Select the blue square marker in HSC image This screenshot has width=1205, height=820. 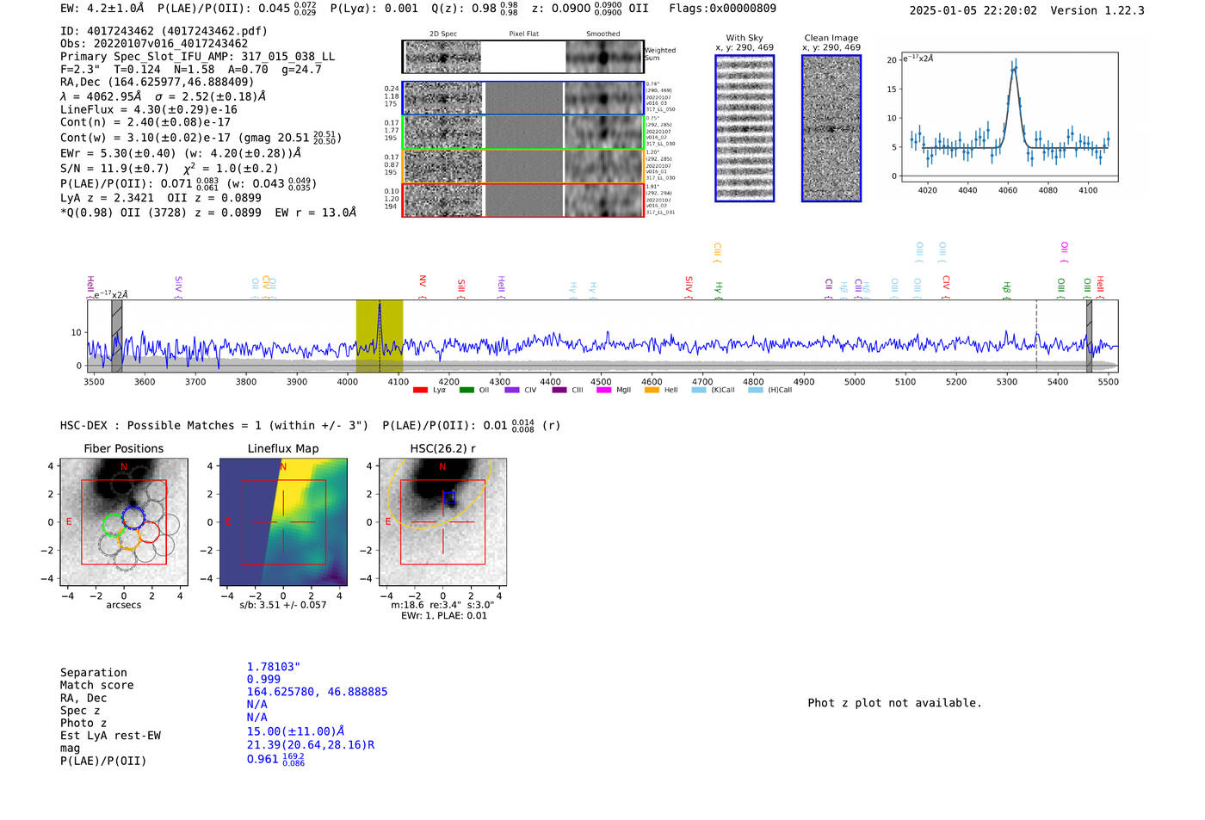(x=448, y=497)
